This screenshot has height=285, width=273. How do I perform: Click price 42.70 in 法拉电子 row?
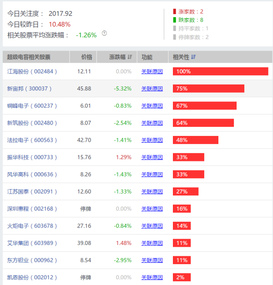coord(84,140)
